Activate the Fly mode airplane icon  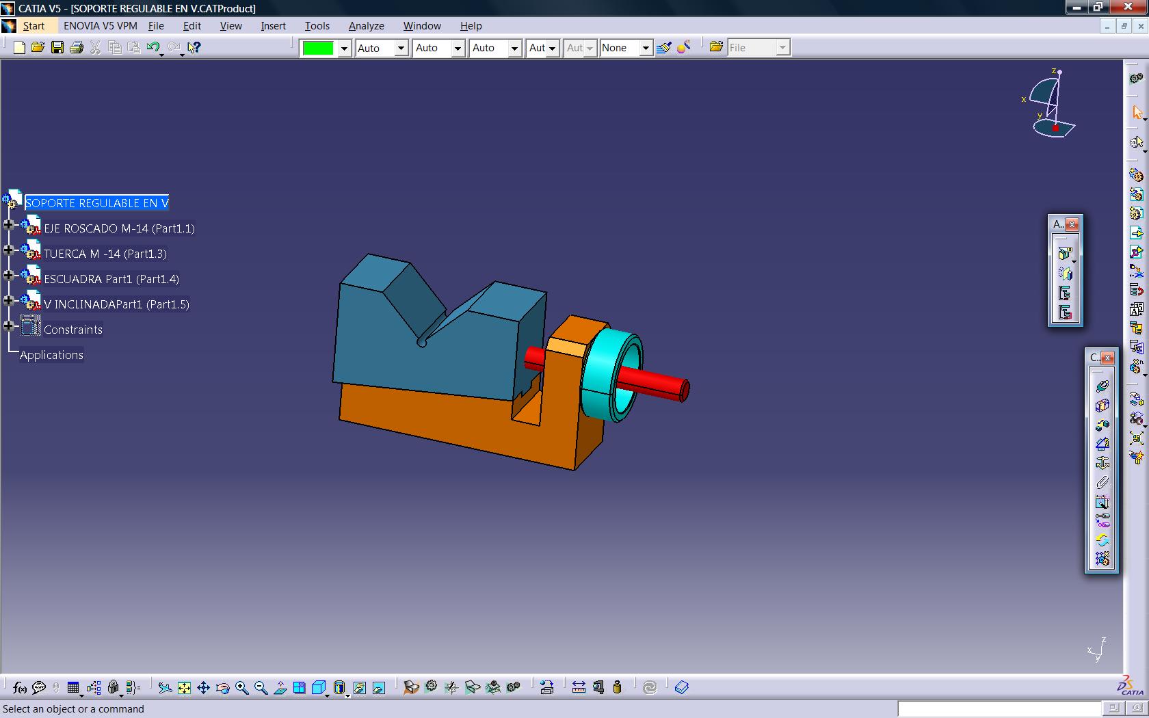pyautogui.click(x=165, y=687)
